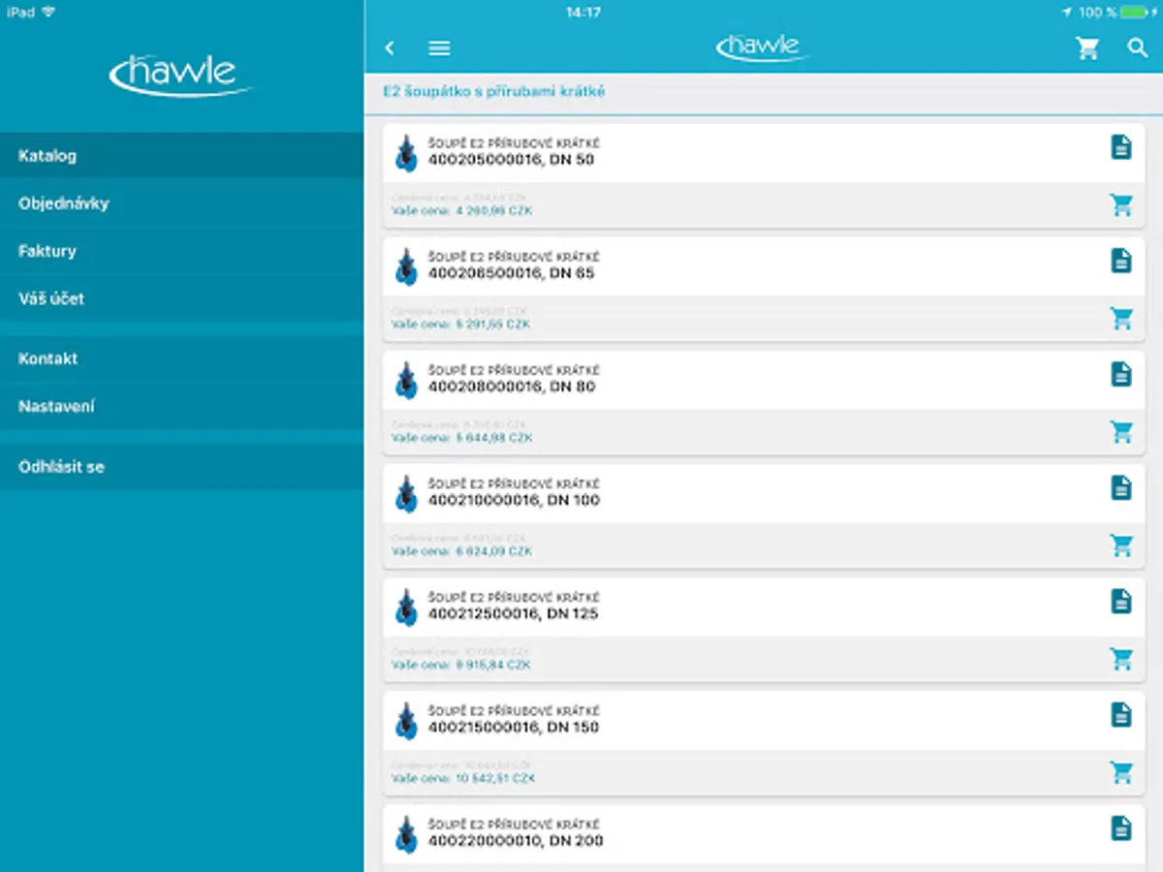Tap price 5 644,98 CZK
This screenshot has height=872, width=1163.
493,438
